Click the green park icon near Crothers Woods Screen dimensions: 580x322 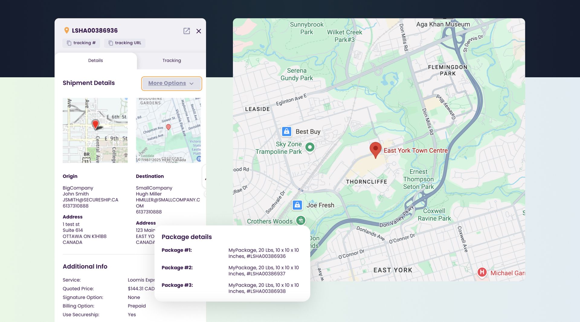point(300,221)
